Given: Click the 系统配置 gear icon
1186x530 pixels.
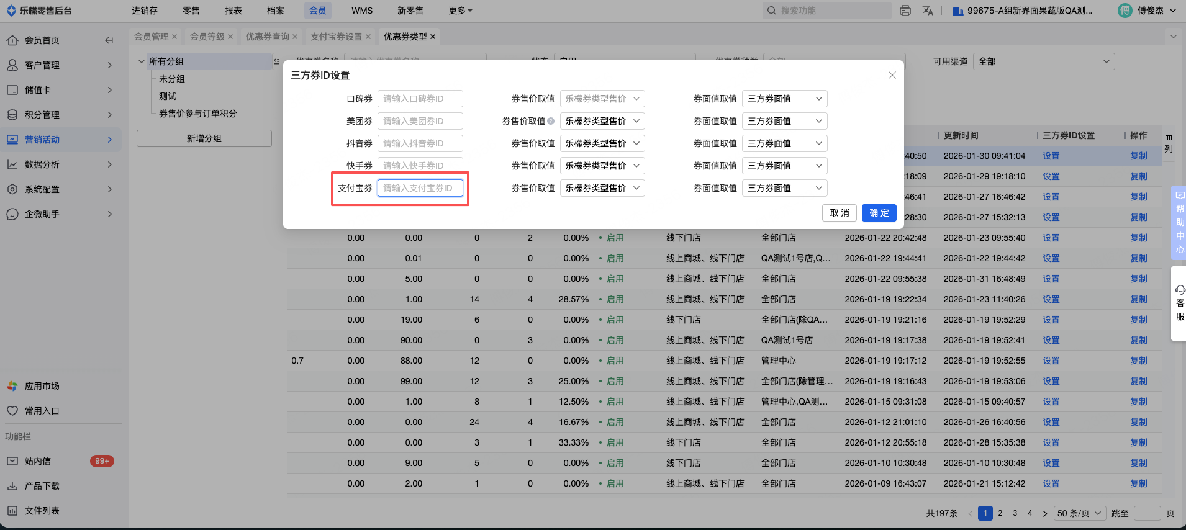Looking at the screenshot, I should coord(12,189).
